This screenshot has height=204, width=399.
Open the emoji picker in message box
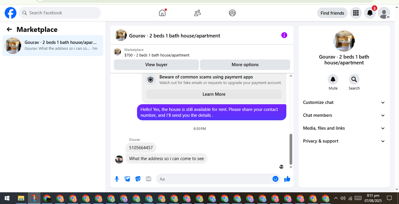[x=275, y=179]
